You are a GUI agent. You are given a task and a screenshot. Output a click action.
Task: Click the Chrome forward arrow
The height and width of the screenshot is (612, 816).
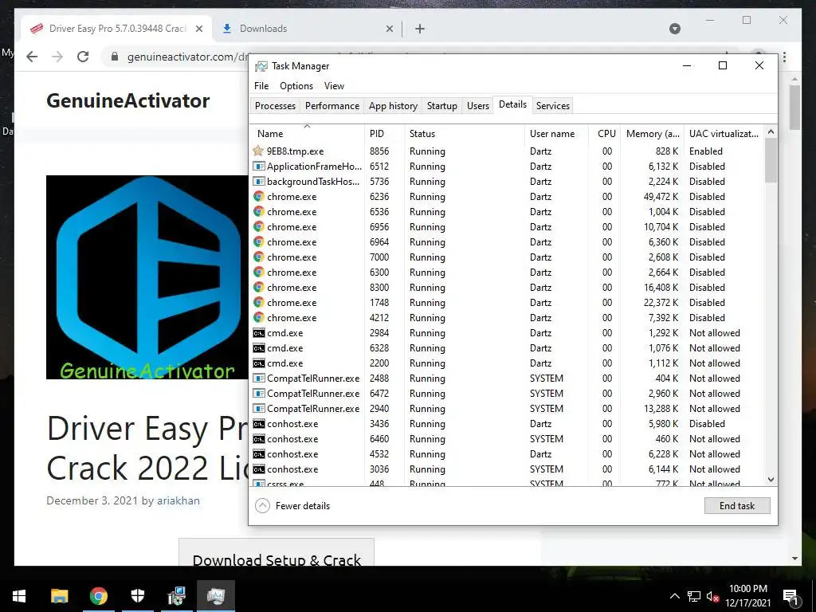pyautogui.click(x=57, y=57)
